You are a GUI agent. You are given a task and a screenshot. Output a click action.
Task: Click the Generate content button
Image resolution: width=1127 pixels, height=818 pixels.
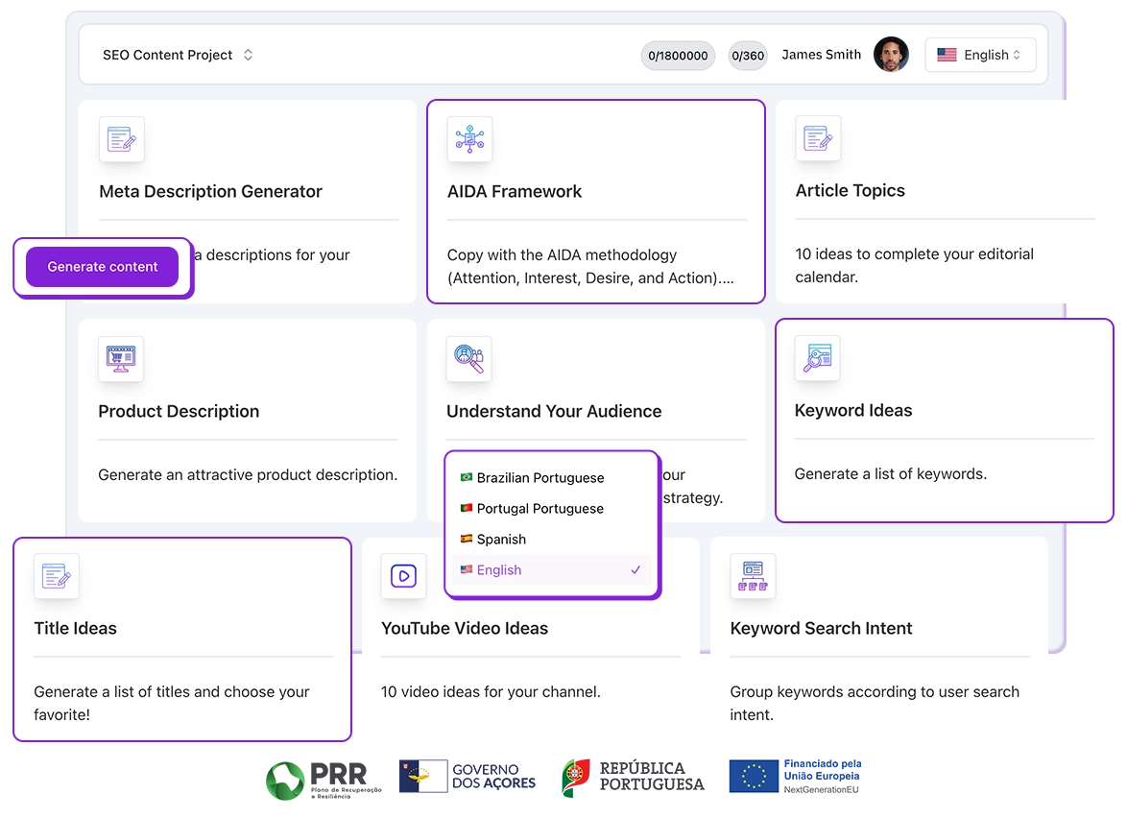(x=103, y=266)
